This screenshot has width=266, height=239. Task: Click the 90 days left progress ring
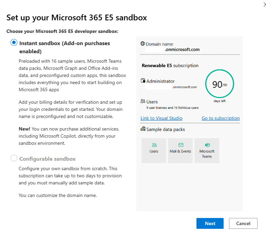pyautogui.click(x=220, y=83)
